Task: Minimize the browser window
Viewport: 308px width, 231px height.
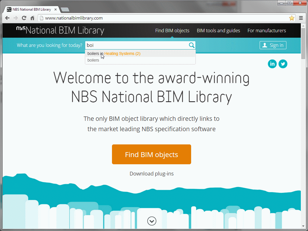Action: click(282, 3)
